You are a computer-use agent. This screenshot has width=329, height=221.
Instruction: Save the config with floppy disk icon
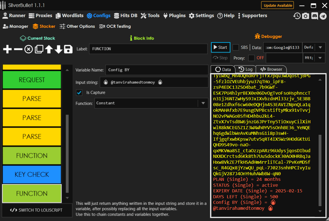point(68,49)
